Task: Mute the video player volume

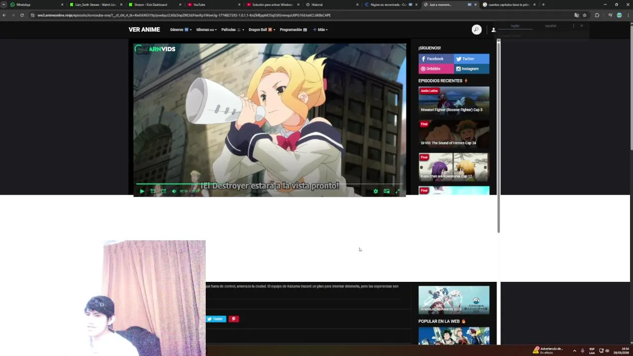Action: point(174,191)
